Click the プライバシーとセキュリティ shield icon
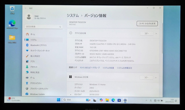This screenshot has height=110, width=185. click(x=27, y=88)
